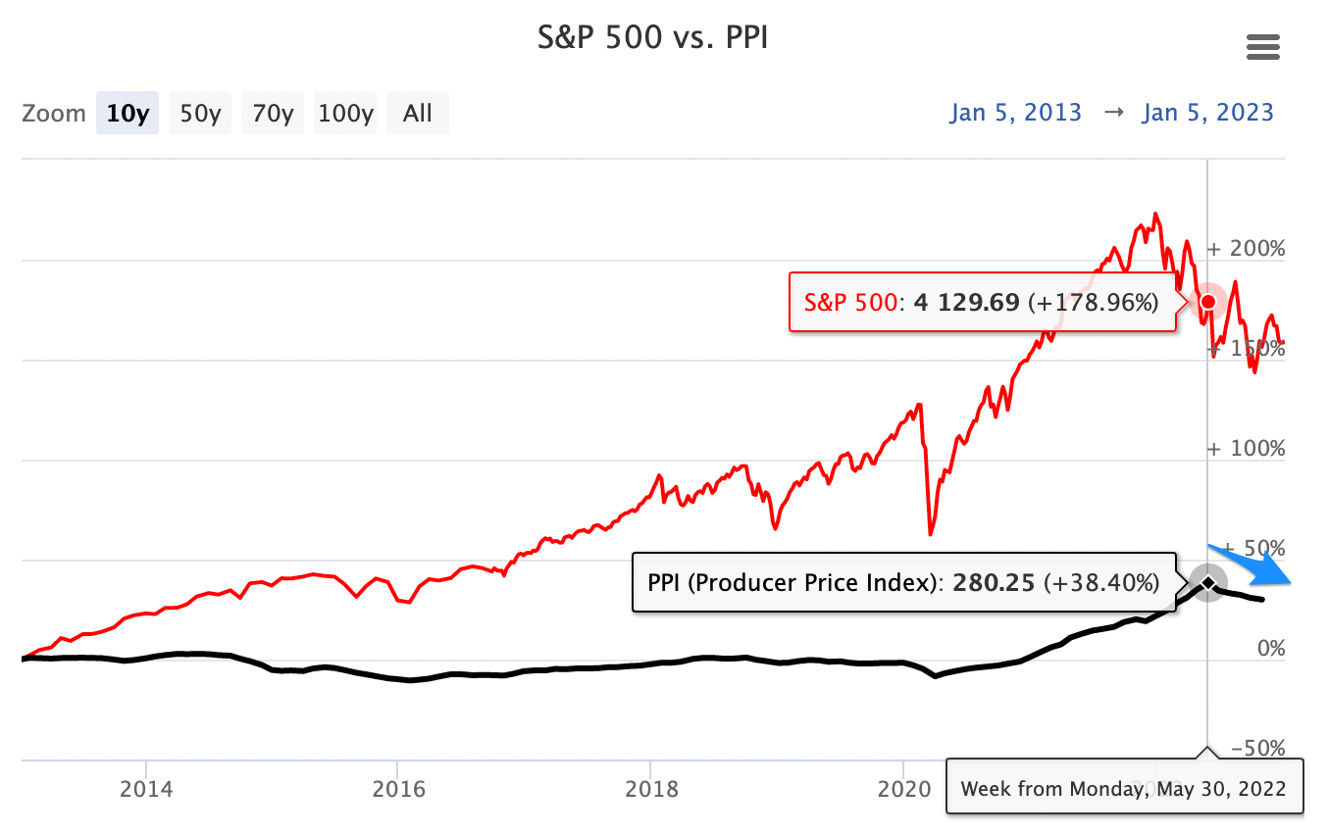The image size is (1328, 835).
Task: Click the arrow between the two dates
Action: click(x=1113, y=113)
